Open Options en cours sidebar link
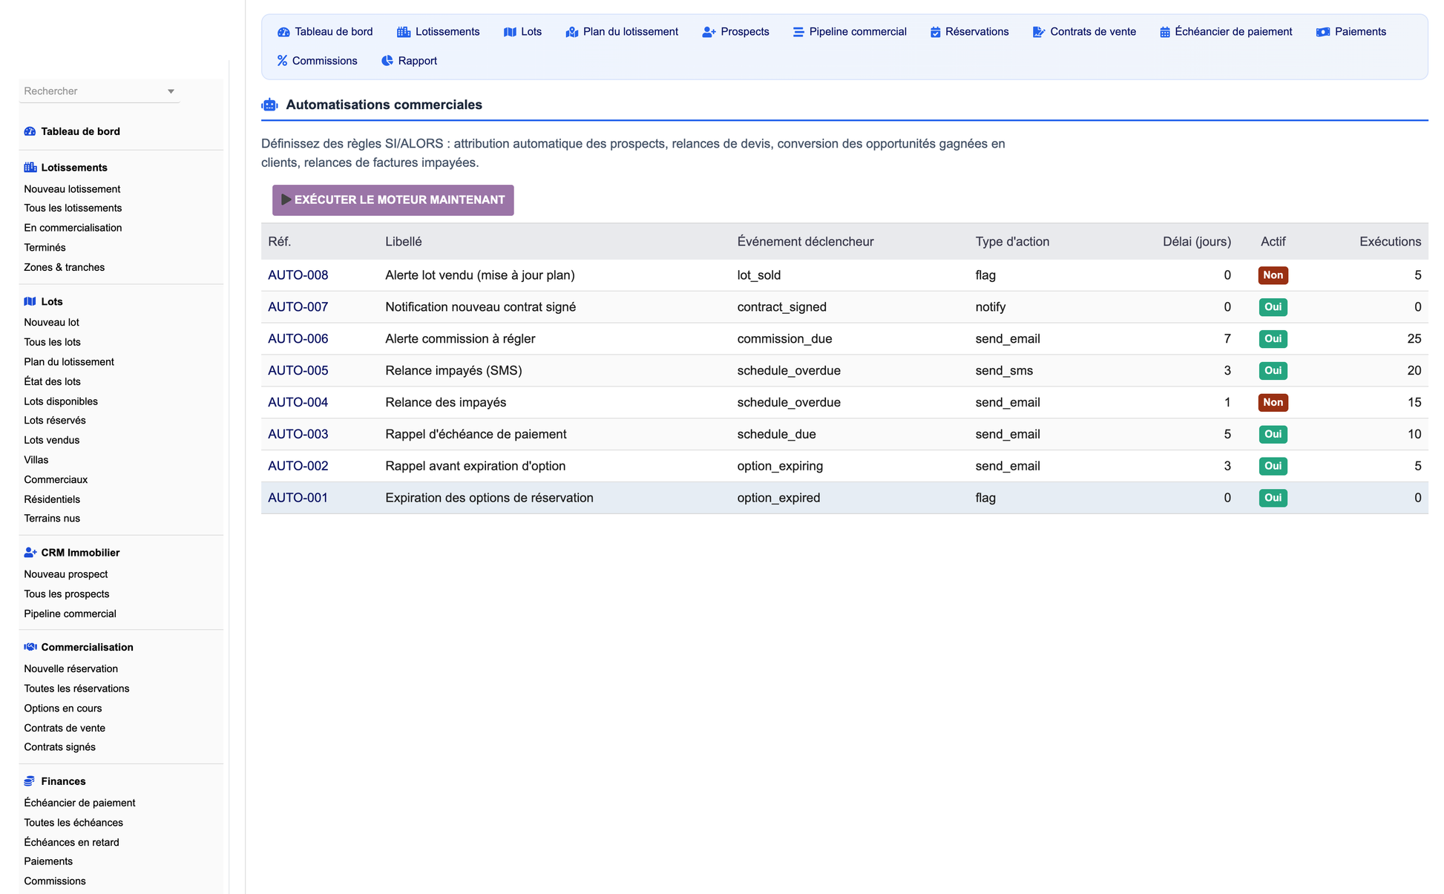 63,709
